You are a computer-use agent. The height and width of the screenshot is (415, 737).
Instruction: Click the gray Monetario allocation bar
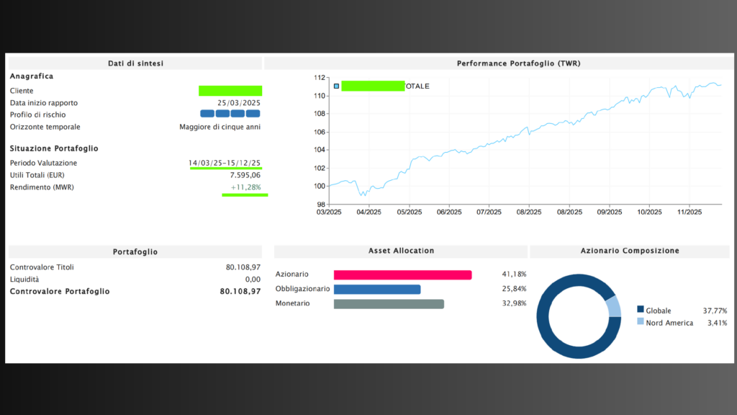point(389,303)
